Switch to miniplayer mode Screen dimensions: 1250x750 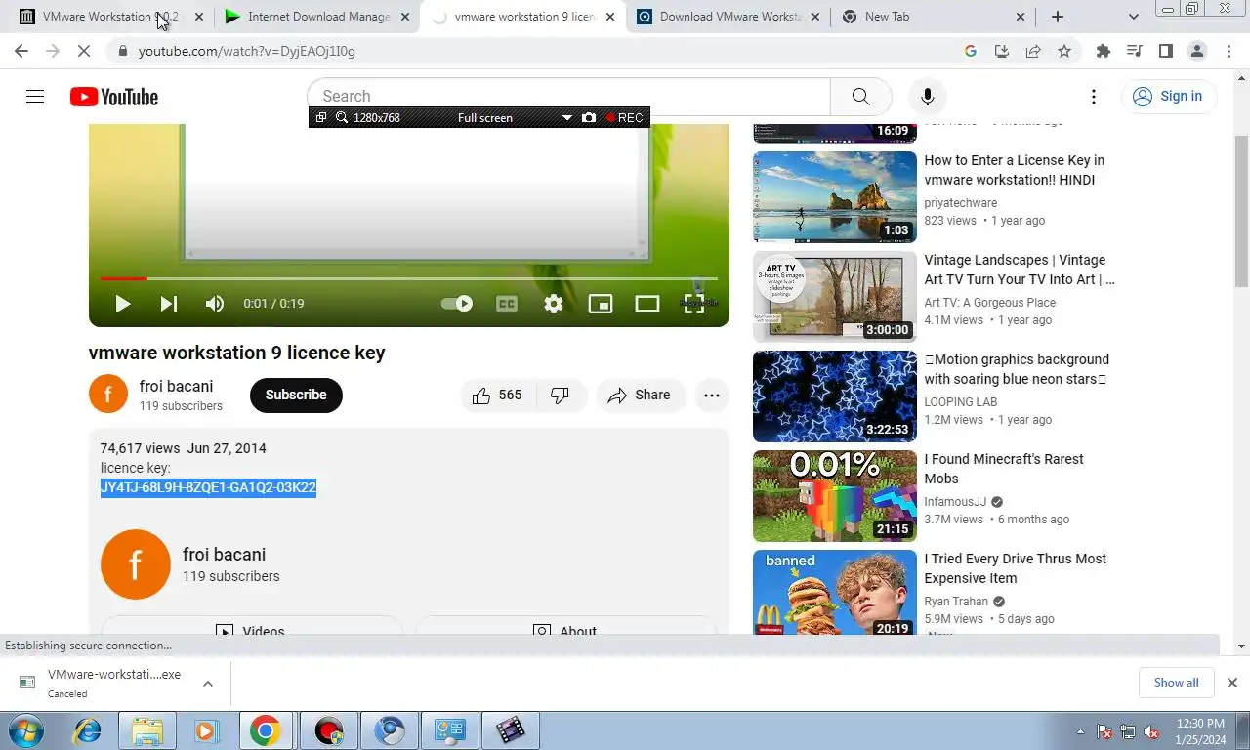click(601, 304)
